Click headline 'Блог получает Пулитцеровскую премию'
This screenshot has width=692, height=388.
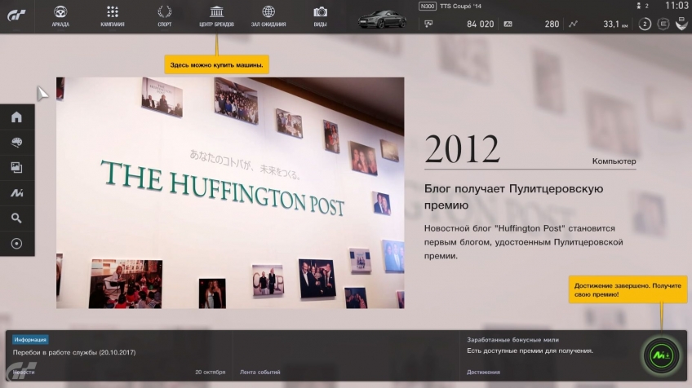pos(514,196)
